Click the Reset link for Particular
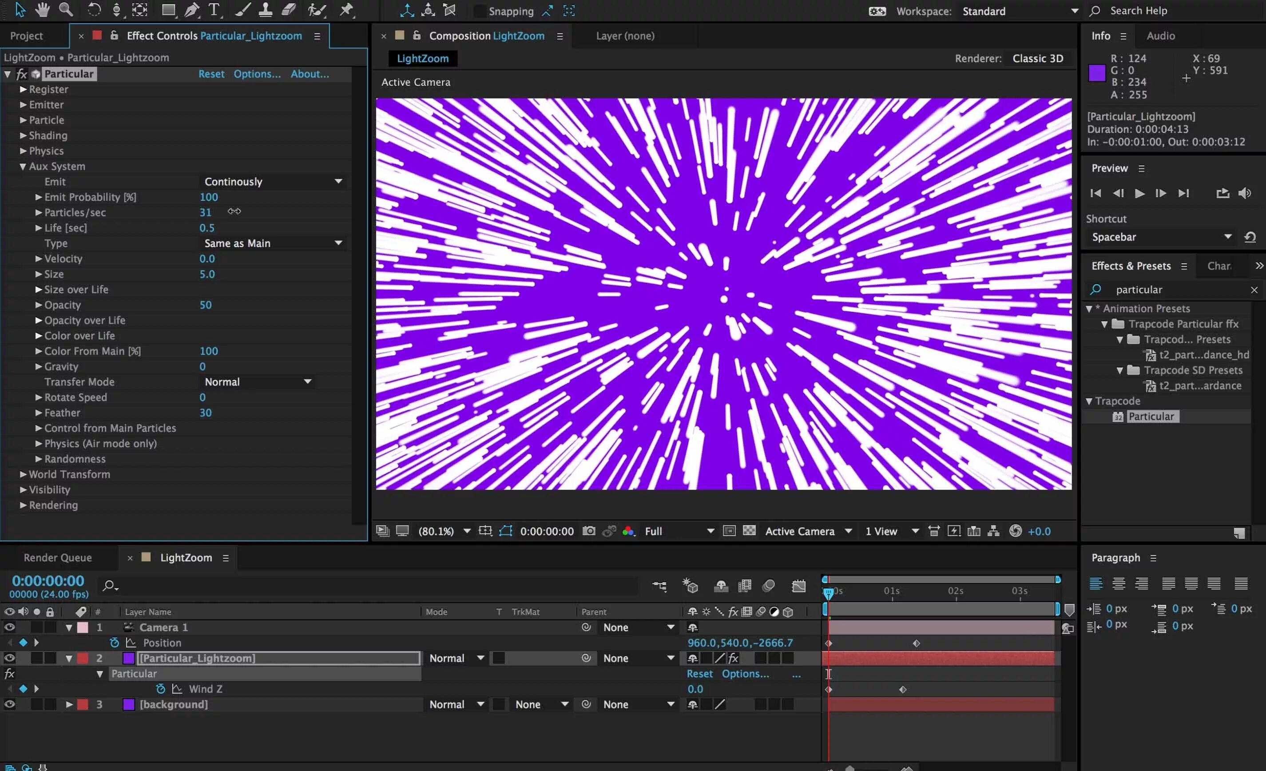 (211, 74)
